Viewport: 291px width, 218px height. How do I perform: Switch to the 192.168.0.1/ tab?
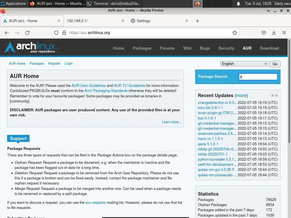(x=95, y=21)
